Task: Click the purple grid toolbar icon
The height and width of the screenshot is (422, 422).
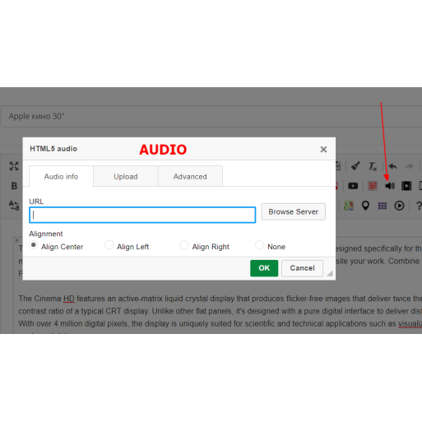Action: pyautogui.click(x=383, y=206)
